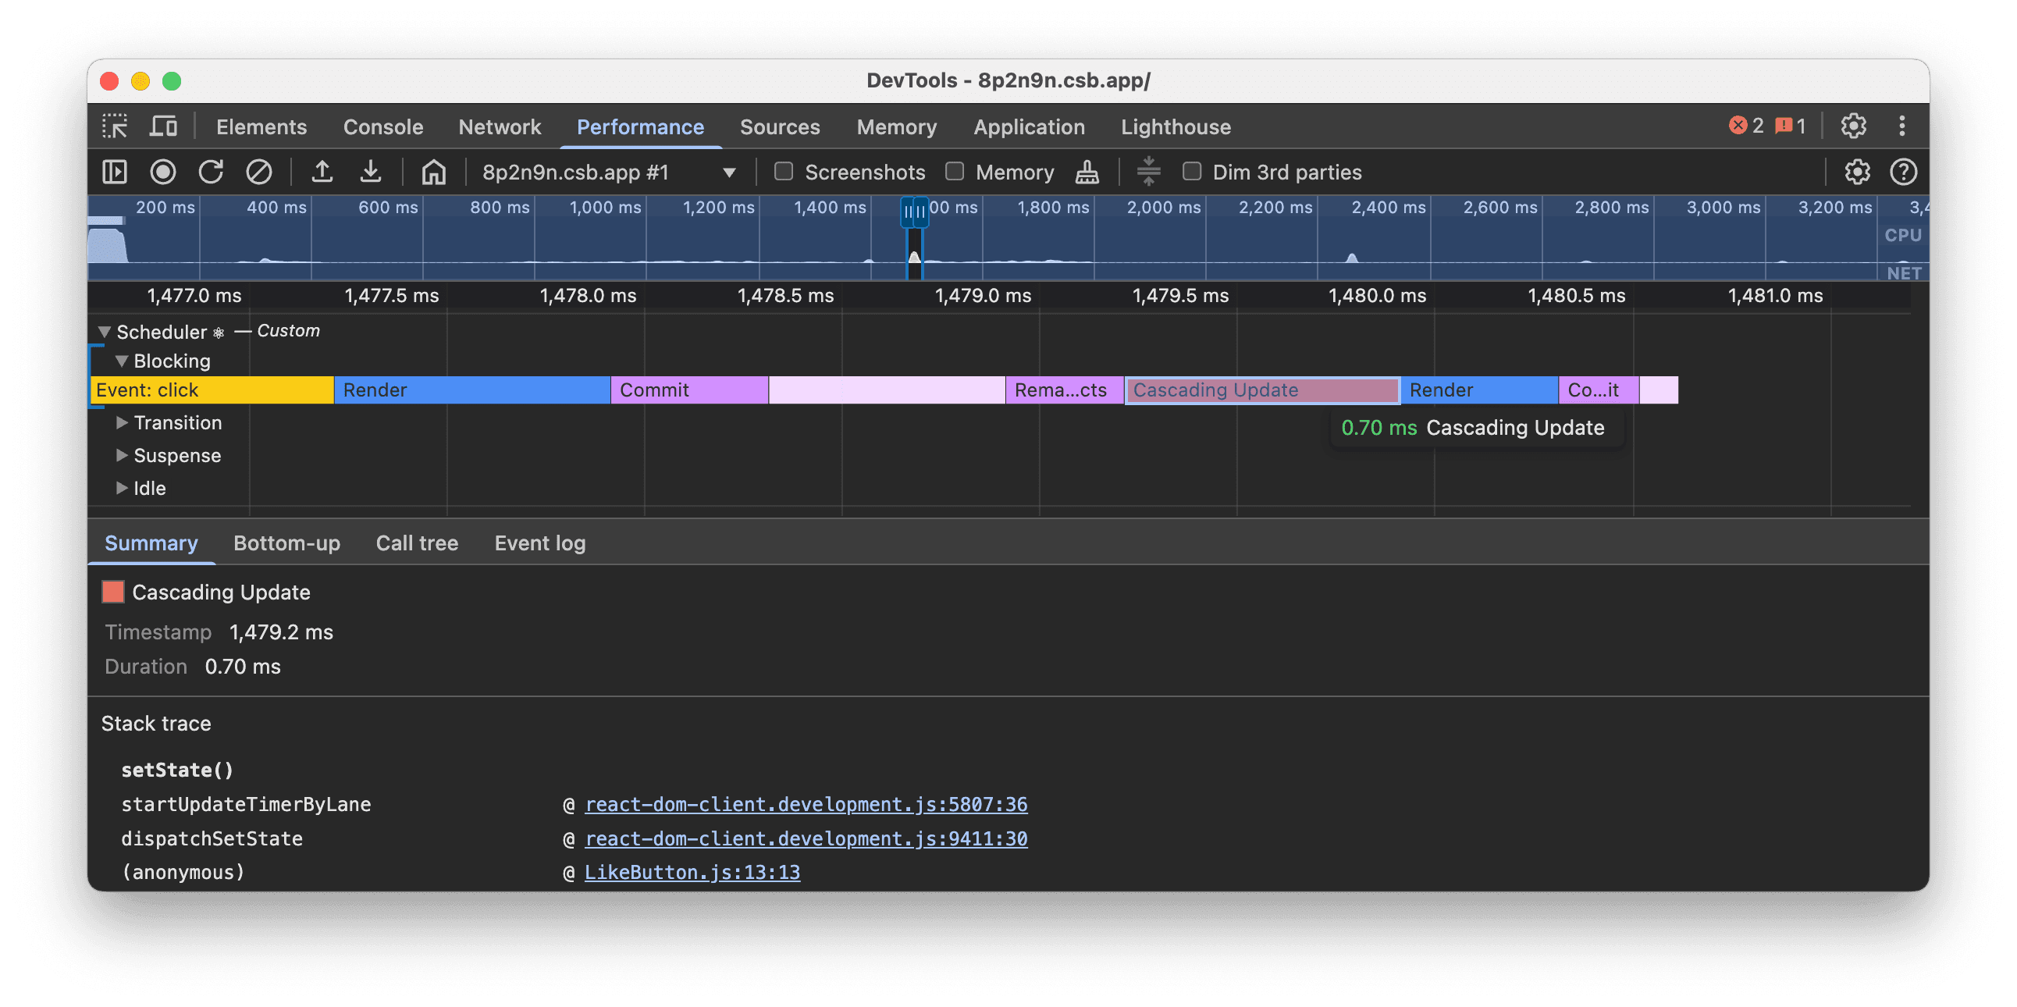The height and width of the screenshot is (1007, 2017).
Task: Activate the inspect element picker icon
Action: pos(115,126)
